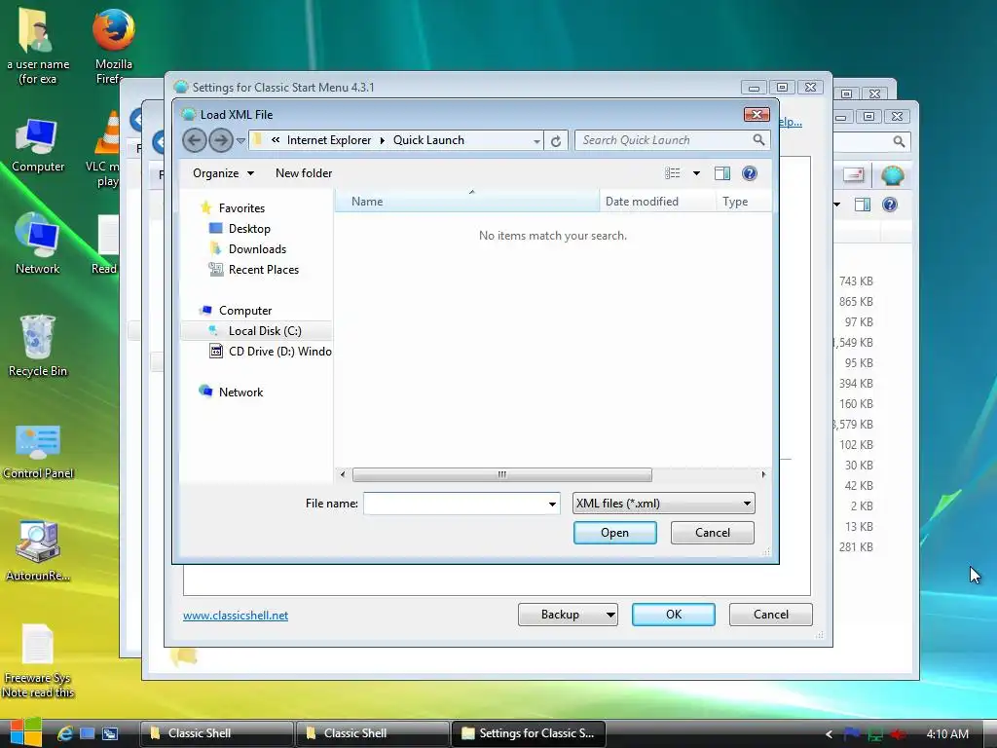This screenshot has width=997, height=748.
Task: Launch Internet Explorer from the quick launch
Action: coord(65,733)
